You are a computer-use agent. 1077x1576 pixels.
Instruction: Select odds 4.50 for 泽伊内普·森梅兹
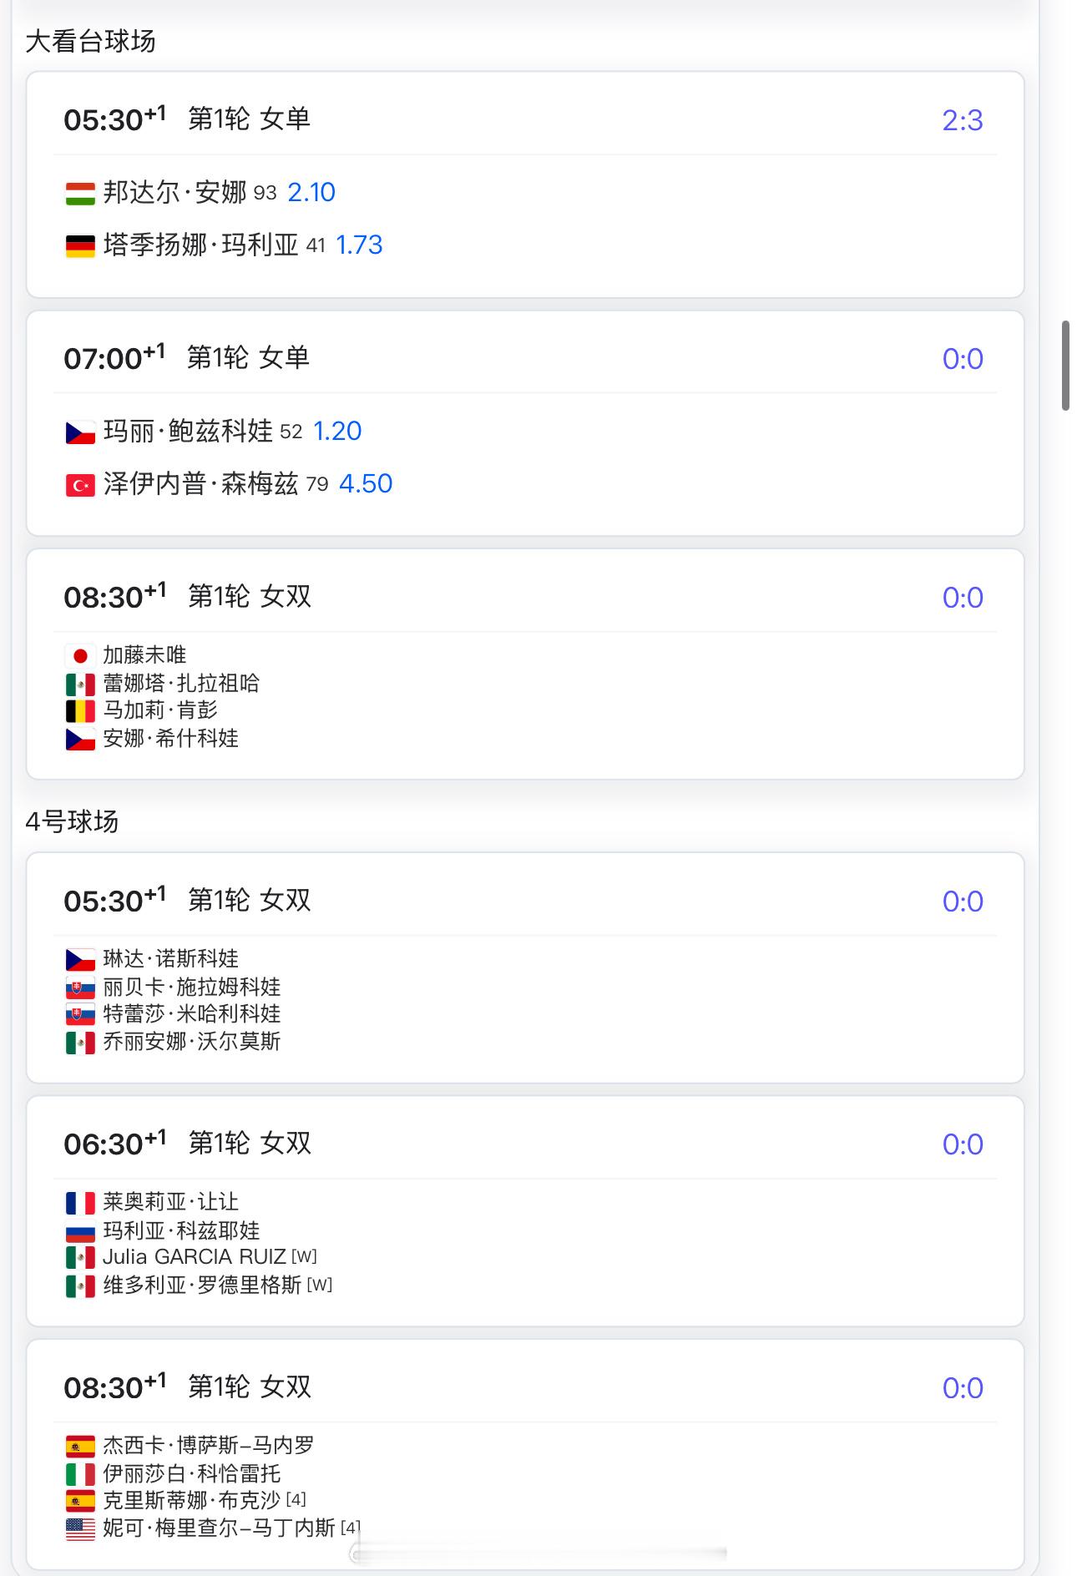coord(366,484)
